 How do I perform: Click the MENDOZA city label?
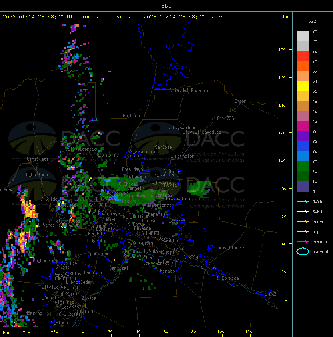97,204
